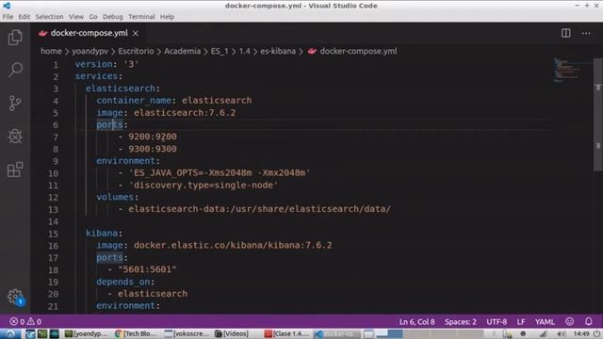This screenshot has height=339, width=603.
Task: Click the 'Ln 6, Col 8' status item
Action: coord(416,322)
